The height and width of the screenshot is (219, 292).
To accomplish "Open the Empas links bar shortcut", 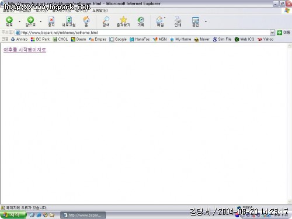I will pos(98,39).
